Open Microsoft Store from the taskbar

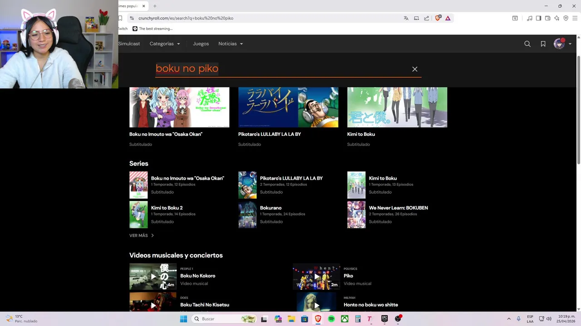click(x=305, y=319)
